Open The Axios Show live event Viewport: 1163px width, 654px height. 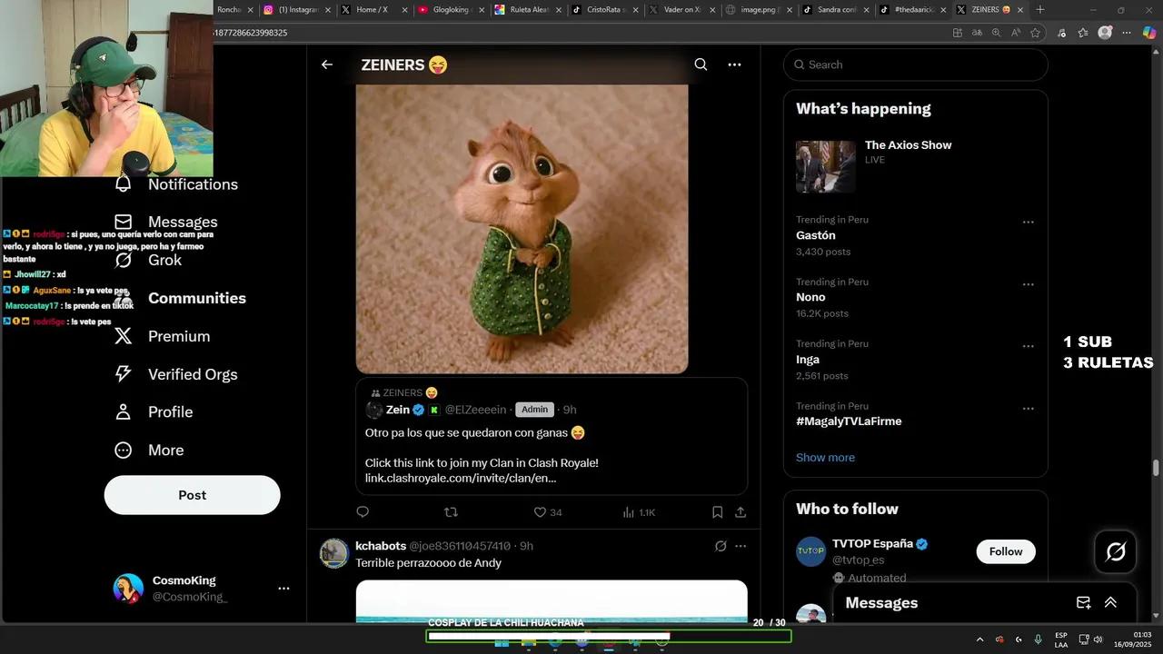915,166
